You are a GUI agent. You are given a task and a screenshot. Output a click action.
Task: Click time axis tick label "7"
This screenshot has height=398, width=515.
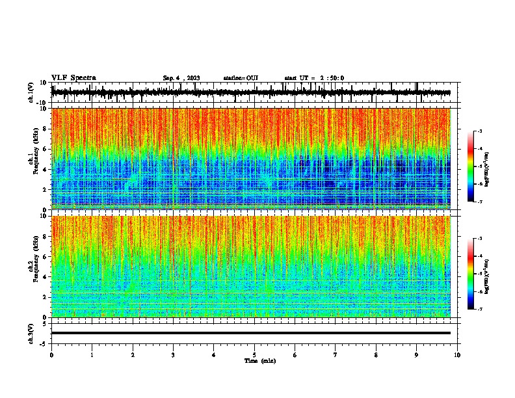click(336, 355)
